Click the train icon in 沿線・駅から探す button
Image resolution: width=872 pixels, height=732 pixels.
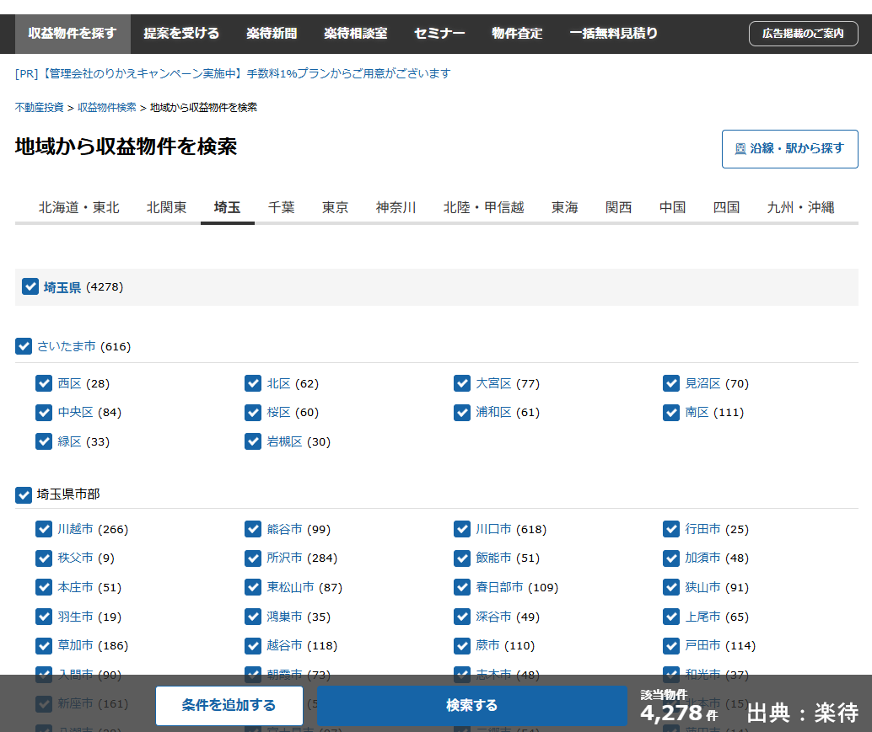[740, 149]
